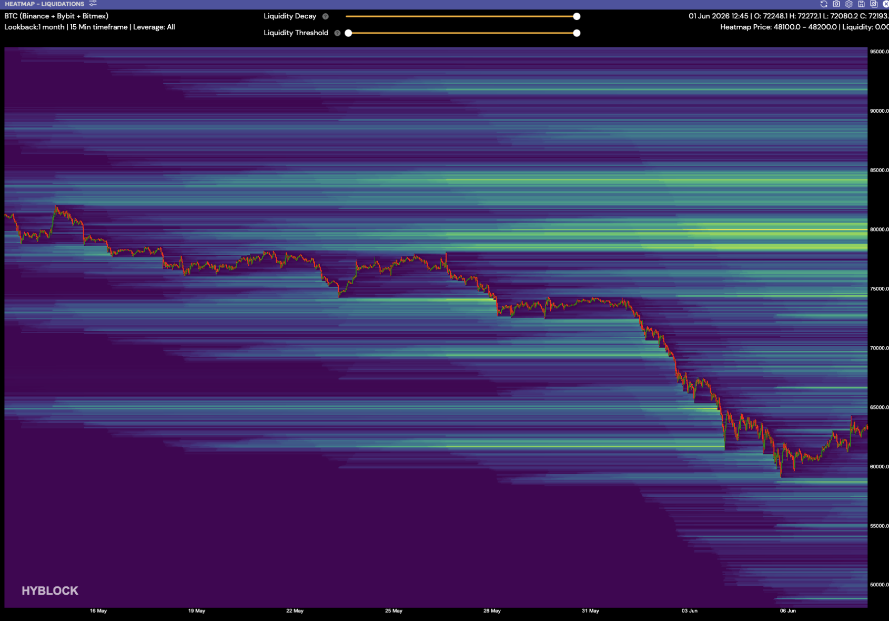Viewport: 889px width, 621px height.
Task: Click the 19 May date axis label
Action: tap(197, 611)
